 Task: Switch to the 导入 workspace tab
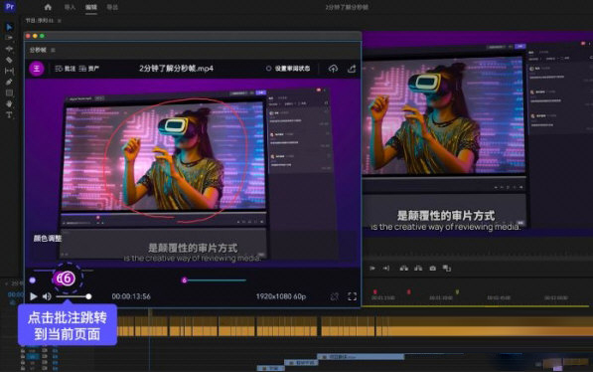(x=70, y=7)
